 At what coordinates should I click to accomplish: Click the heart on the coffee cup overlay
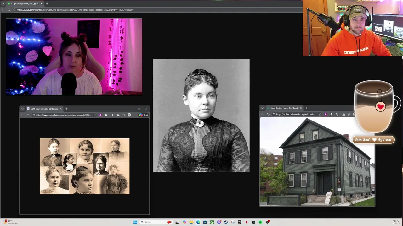[380, 107]
